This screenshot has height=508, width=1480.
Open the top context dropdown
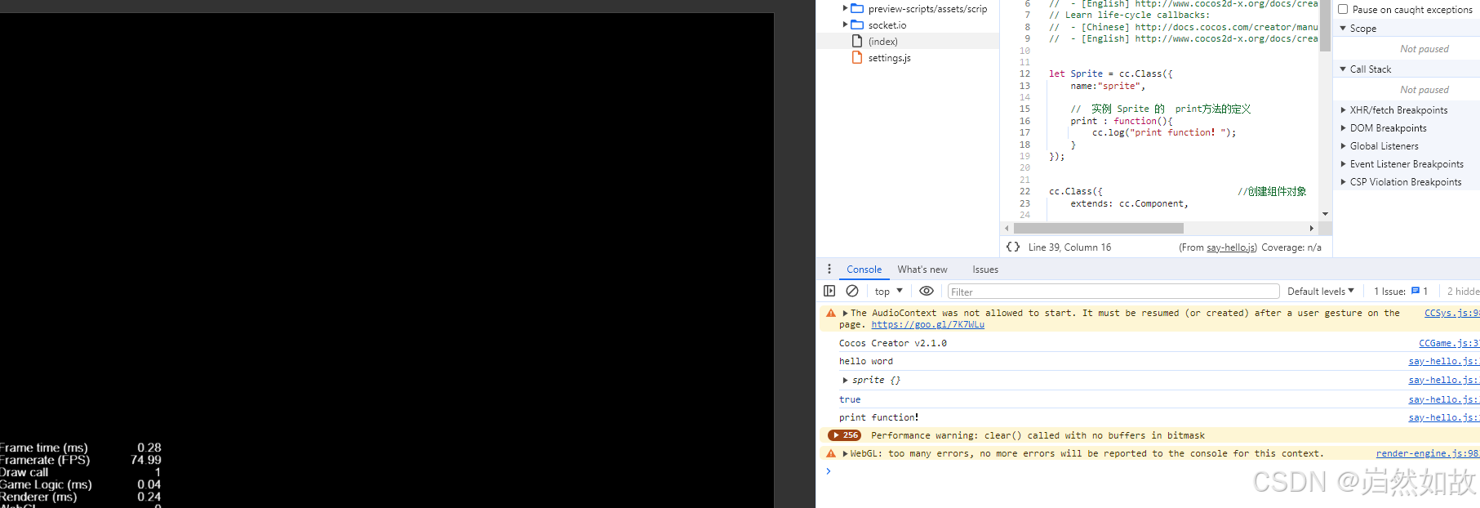pyautogui.click(x=889, y=291)
